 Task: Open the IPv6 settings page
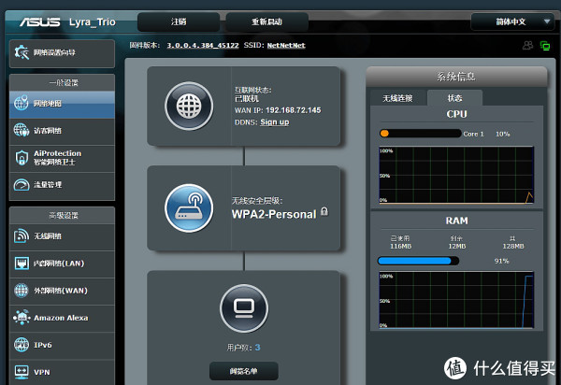[x=60, y=345]
